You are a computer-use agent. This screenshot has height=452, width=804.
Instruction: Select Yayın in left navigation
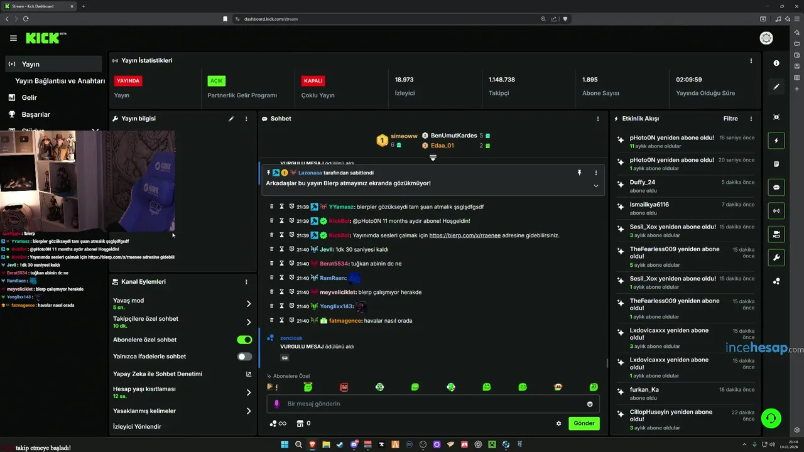[x=53, y=64]
